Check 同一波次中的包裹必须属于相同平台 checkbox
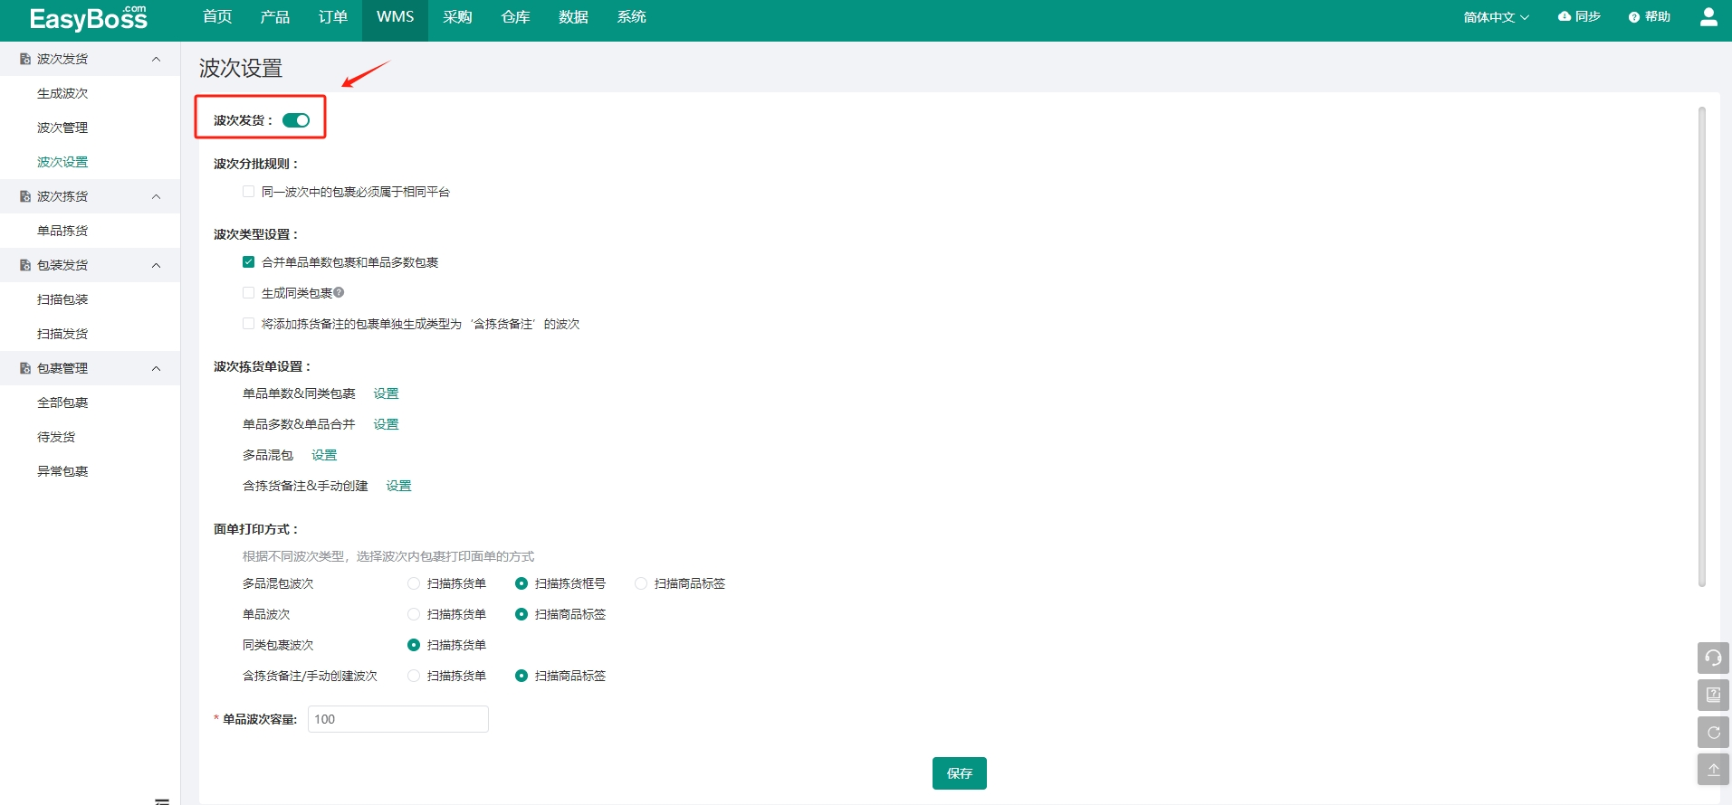 coord(248,192)
